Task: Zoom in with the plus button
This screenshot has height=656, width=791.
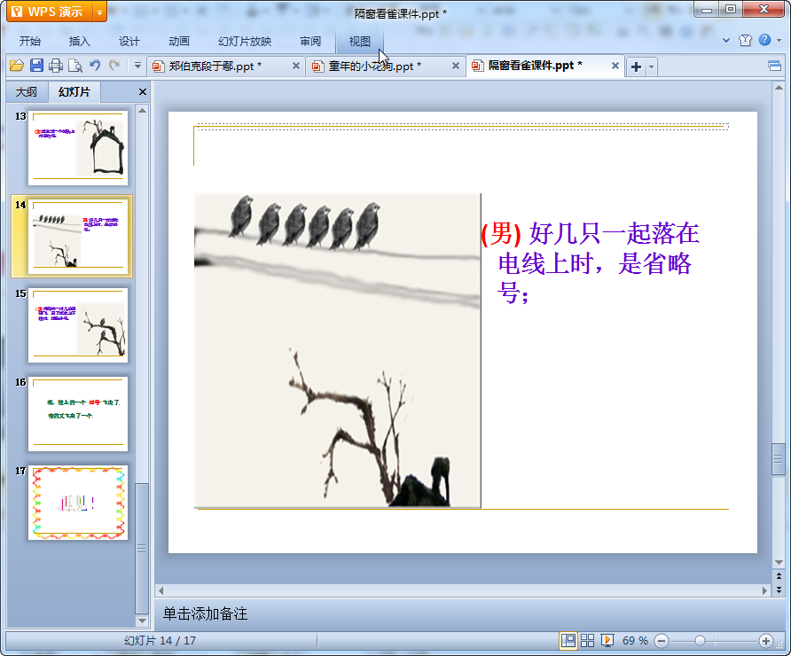Action: pyautogui.click(x=766, y=641)
